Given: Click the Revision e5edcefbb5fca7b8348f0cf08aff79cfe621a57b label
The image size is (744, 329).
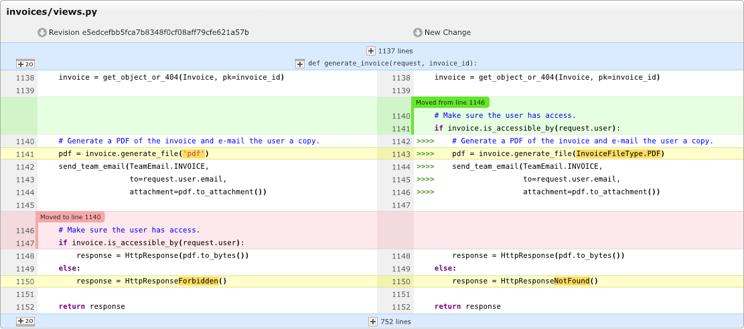Looking at the screenshot, I should pyautogui.click(x=149, y=32).
